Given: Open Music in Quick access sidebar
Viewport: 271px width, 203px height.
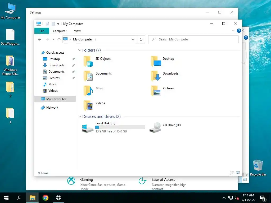Looking at the screenshot, I should point(53,84).
